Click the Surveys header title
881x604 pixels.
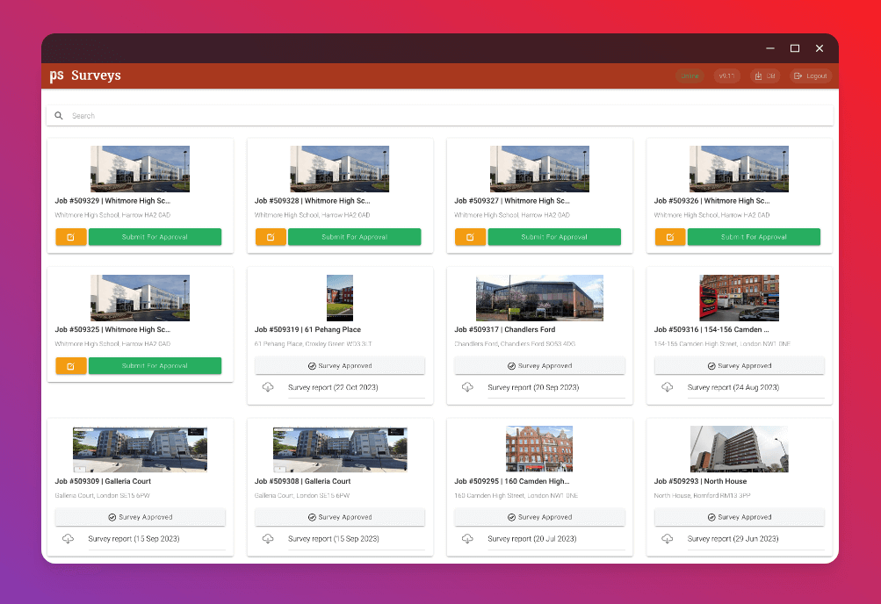[96, 75]
